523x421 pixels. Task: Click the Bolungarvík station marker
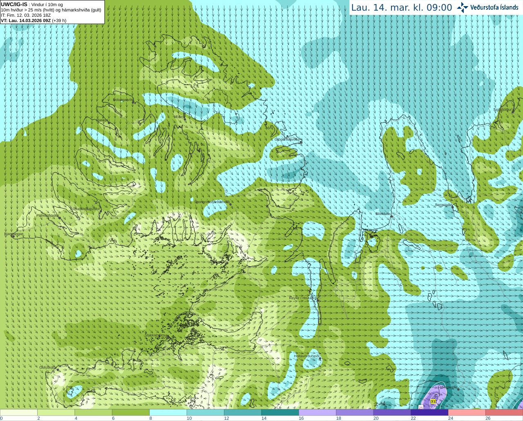(x=134, y=102)
